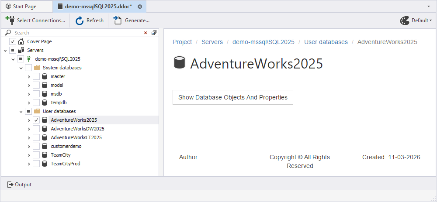Open User databases breadcrumb link
This screenshot has height=202, width=437.
[326, 42]
